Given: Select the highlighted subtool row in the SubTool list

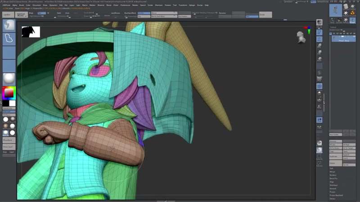Looking at the screenshot, I should 344,39.
